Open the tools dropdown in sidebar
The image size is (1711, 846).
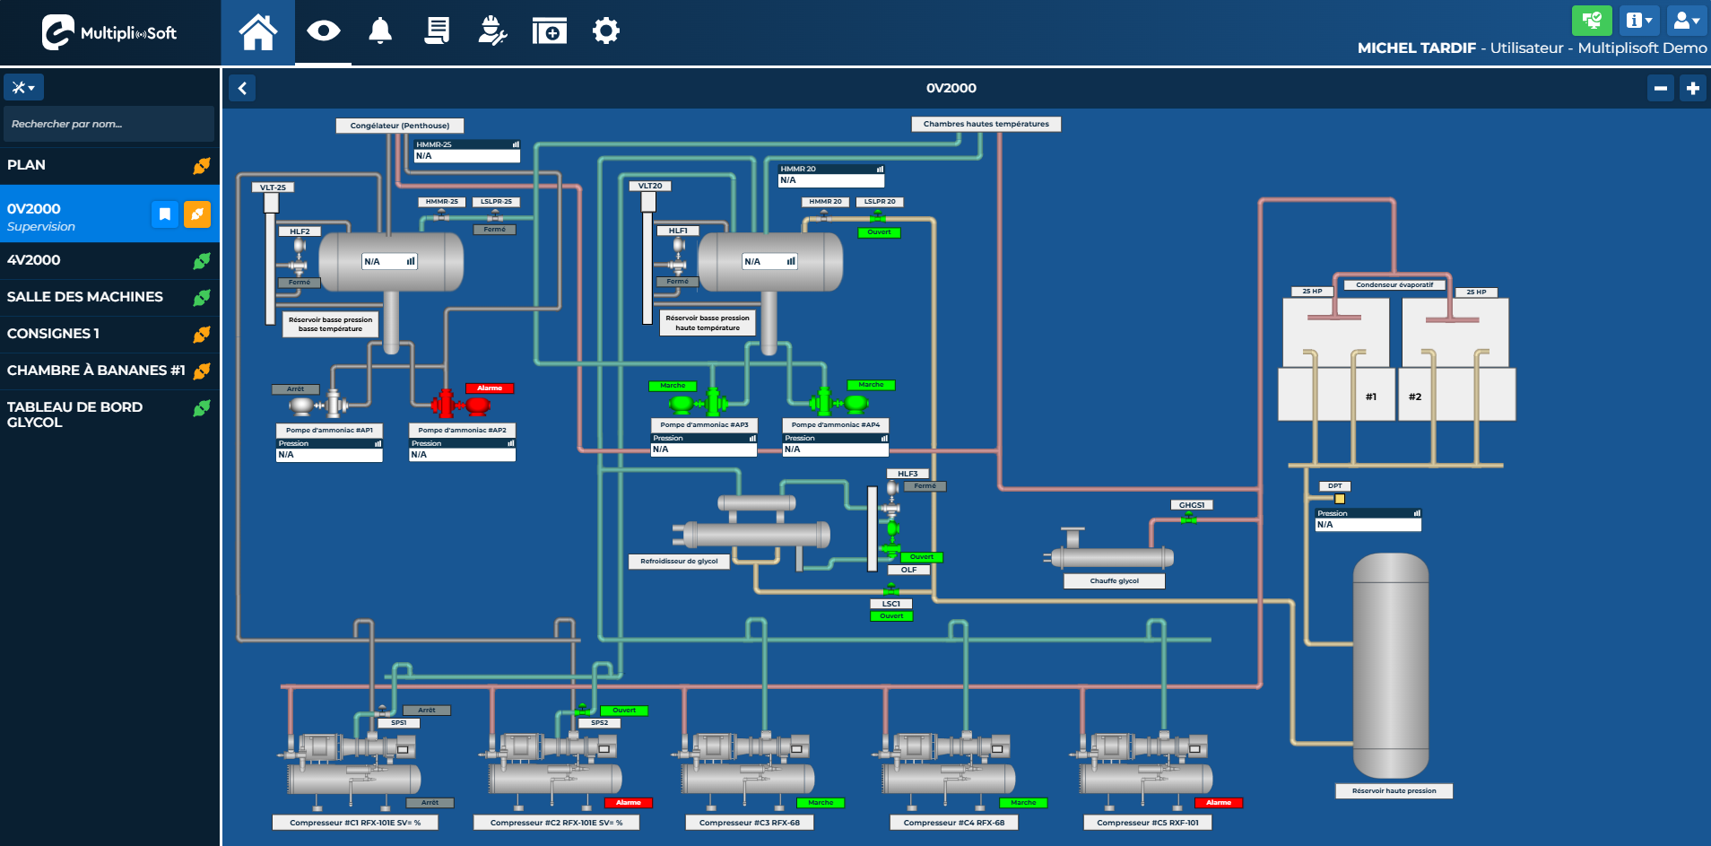24,87
